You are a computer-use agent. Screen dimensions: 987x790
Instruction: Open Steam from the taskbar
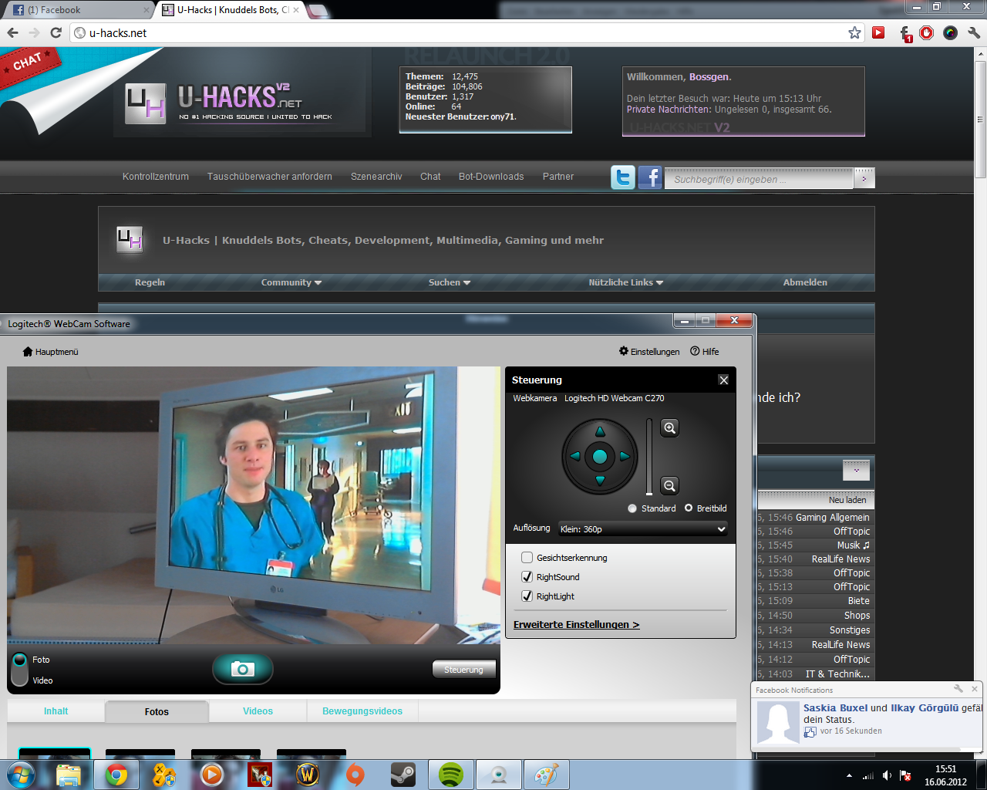click(403, 775)
